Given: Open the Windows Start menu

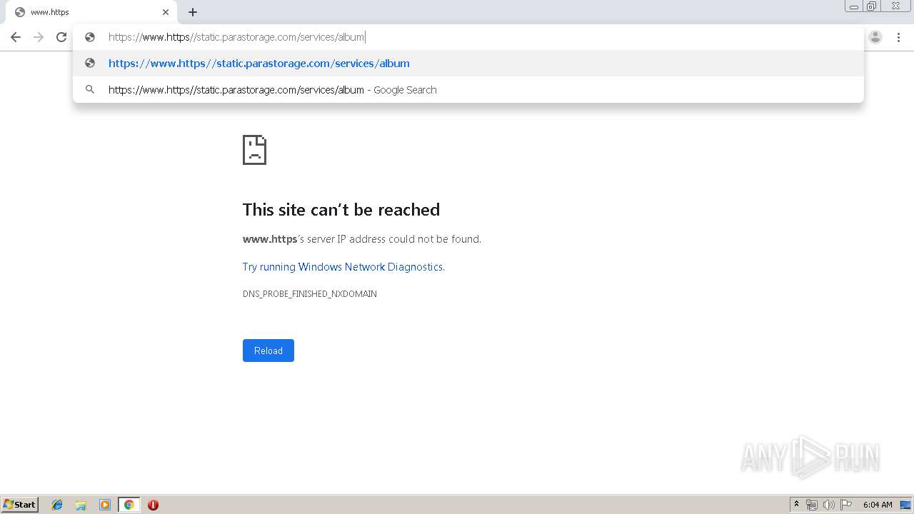Looking at the screenshot, I should 20,505.
